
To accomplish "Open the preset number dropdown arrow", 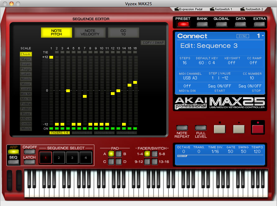I will click(x=263, y=36).
